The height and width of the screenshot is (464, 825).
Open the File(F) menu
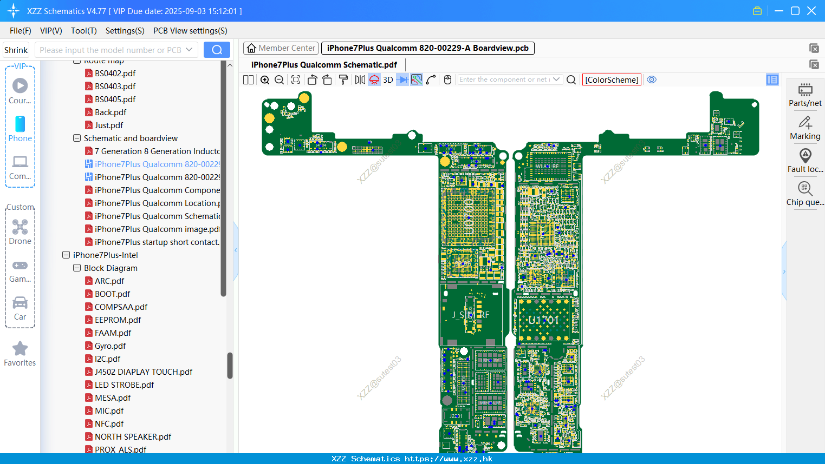(21, 31)
